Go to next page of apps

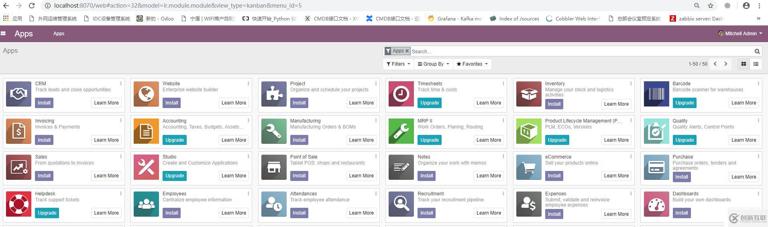725,64
